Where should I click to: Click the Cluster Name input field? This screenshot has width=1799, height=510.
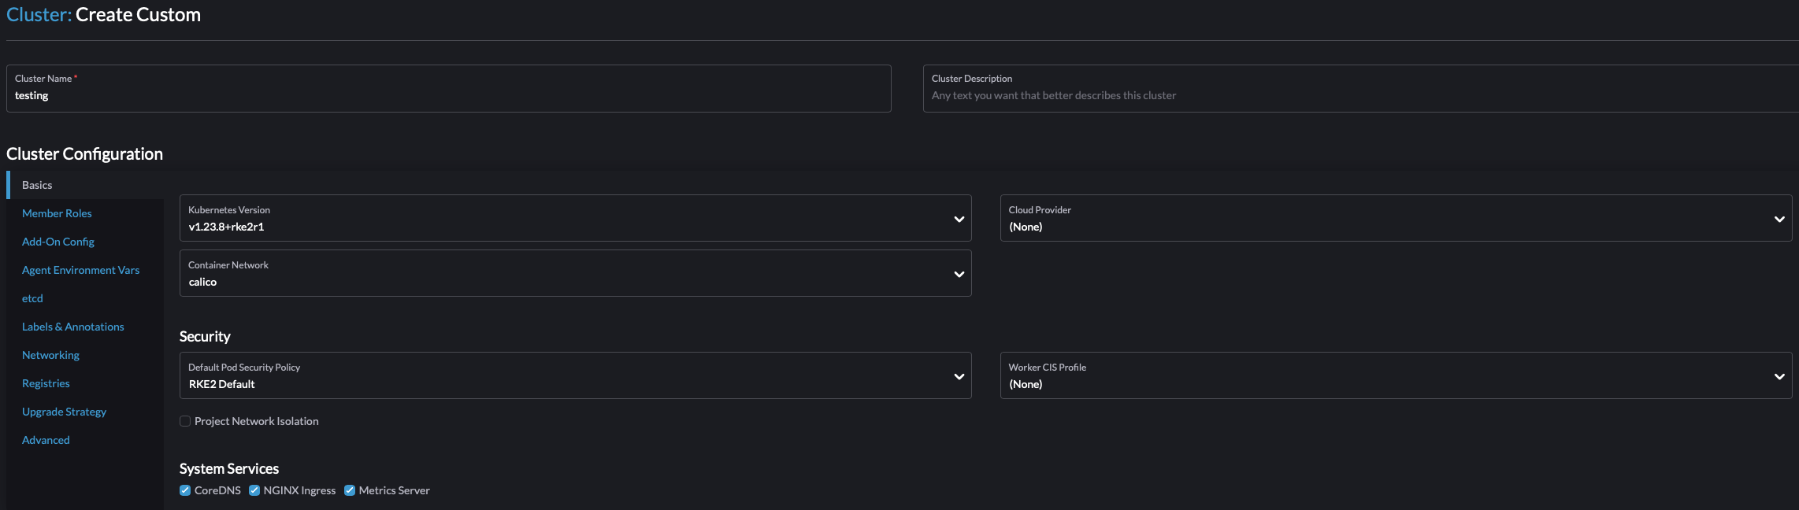pos(449,88)
